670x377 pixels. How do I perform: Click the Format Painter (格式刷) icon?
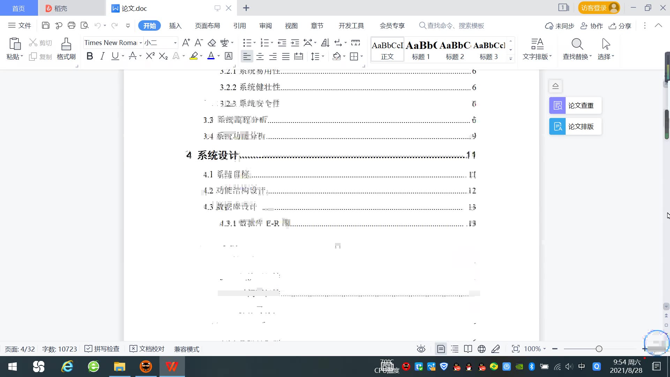point(66,45)
